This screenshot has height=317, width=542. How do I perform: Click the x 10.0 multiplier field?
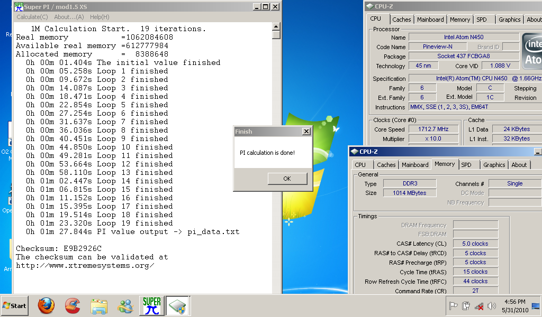(433, 138)
